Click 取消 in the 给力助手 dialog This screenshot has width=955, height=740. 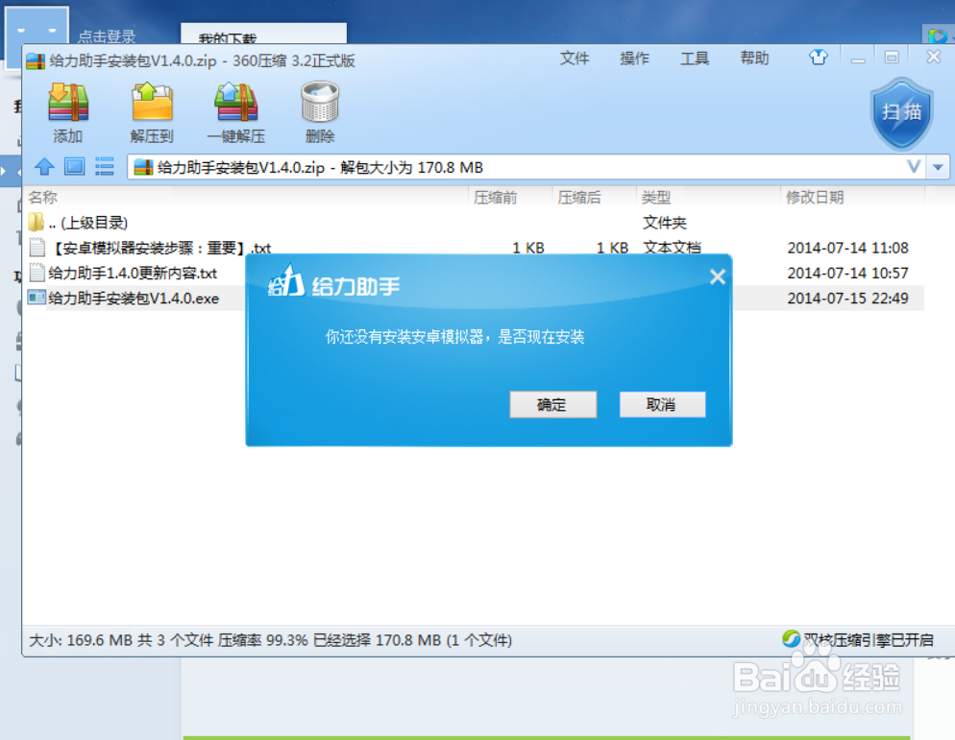point(662,405)
